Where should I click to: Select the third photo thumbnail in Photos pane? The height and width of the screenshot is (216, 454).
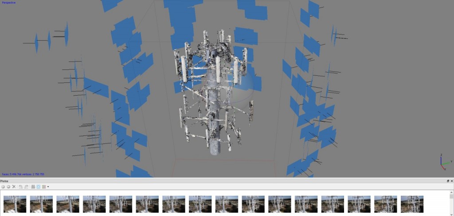coord(68,204)
